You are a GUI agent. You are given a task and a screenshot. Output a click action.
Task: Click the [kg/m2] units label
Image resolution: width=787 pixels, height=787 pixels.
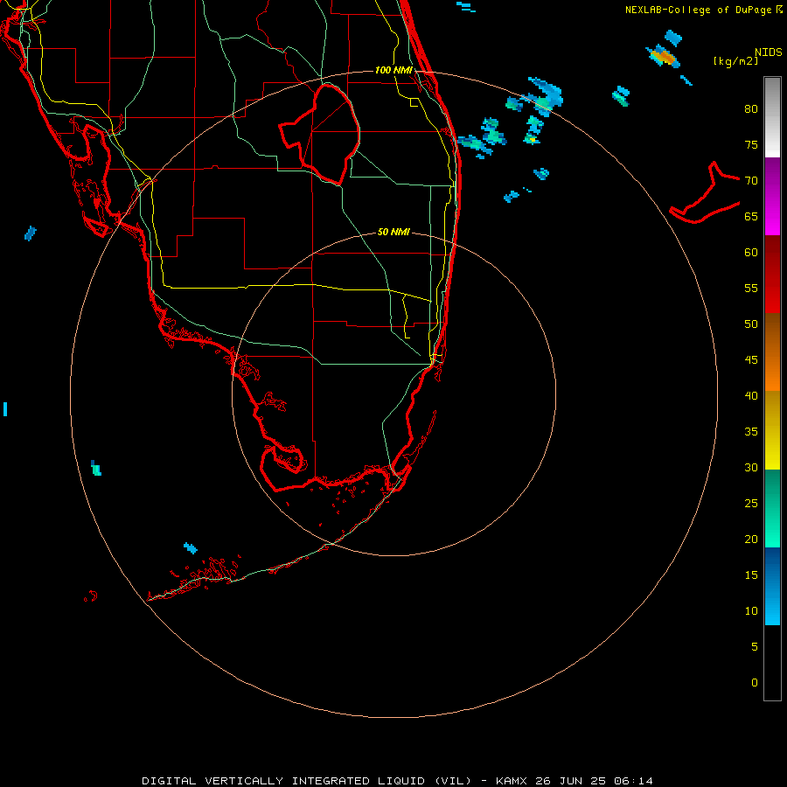click(735, 60)
